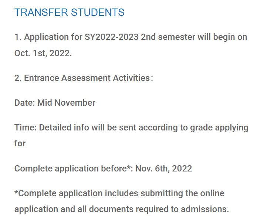This screenshot has height=221, width=274.
Task: Click 'Complete application before*' text
Action: pos(72,169)
